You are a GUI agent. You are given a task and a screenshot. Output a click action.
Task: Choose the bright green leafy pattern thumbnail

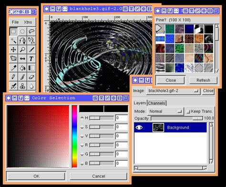(x=179, y=48)
